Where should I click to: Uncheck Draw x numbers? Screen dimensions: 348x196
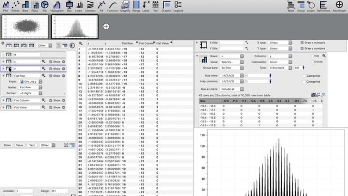point(302,42)
